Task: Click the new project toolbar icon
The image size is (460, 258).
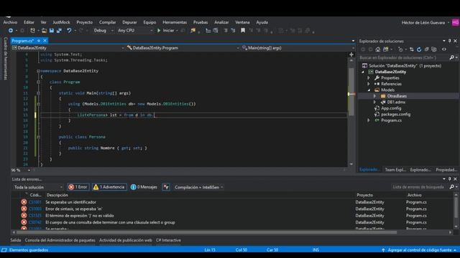Action: 32,30
